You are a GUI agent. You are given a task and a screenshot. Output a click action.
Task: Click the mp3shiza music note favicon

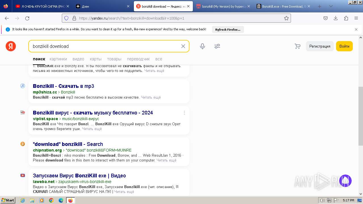tap(23, 86)
